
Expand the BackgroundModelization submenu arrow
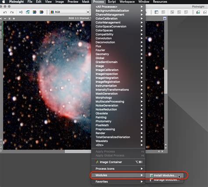click(142, 11)
